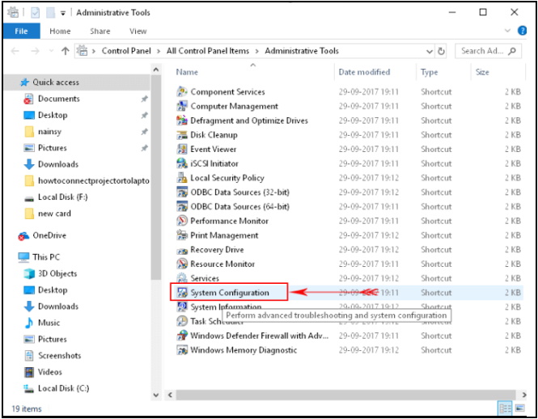This screenshot has width=538, height=419.
Task: Click the navigation pane scroll up arrow
Action: pos(156,70)
